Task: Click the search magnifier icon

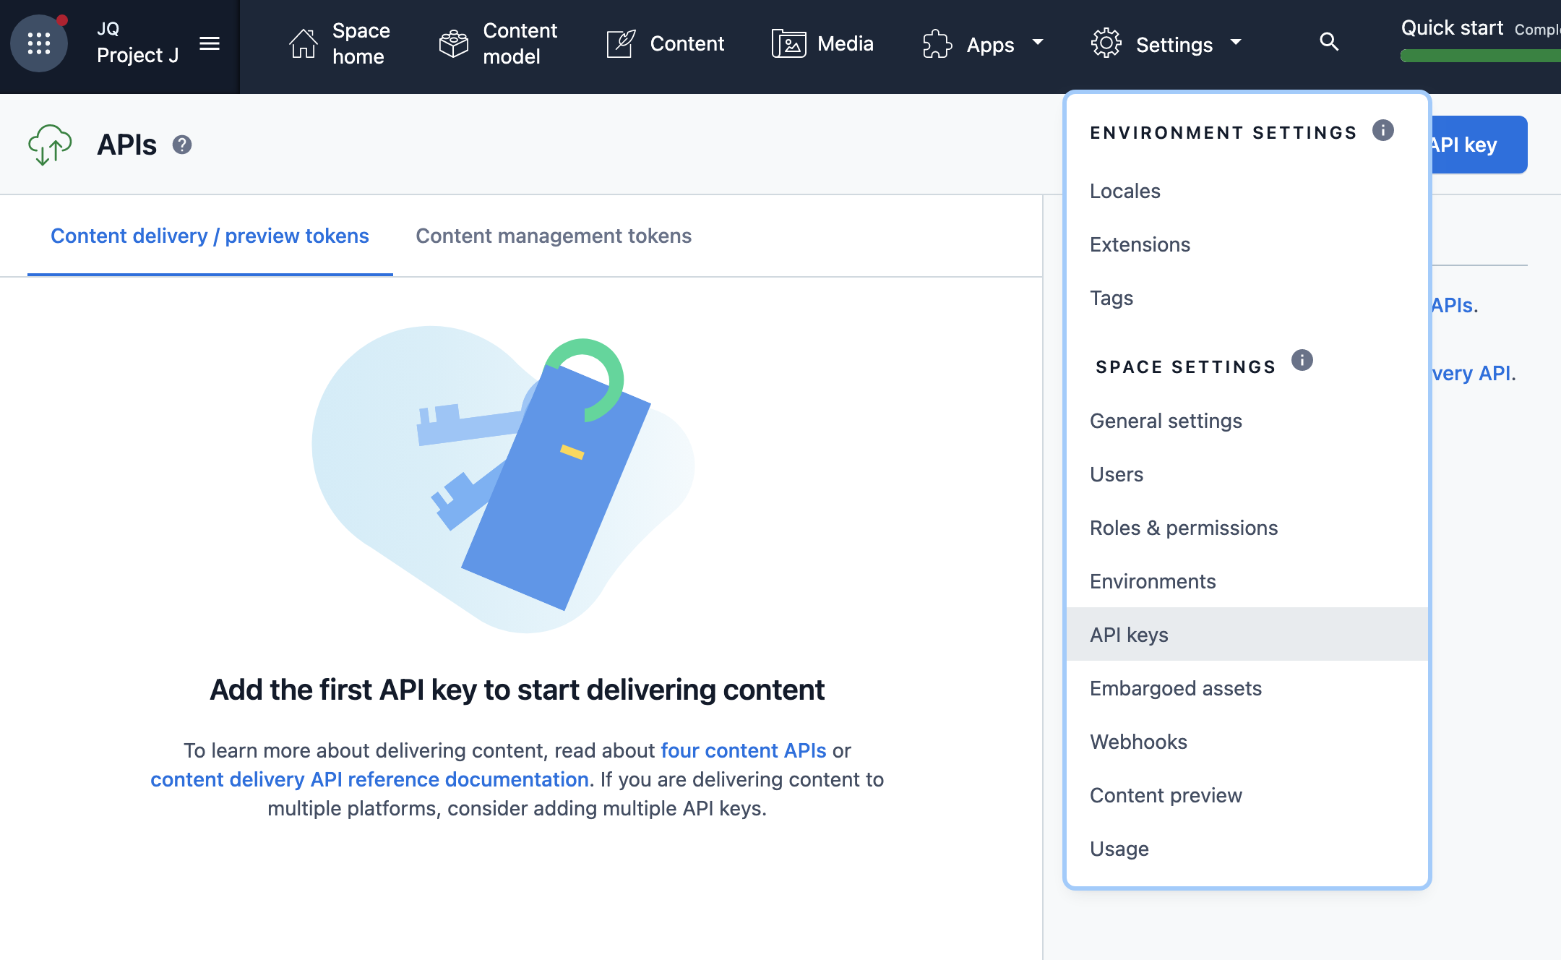Action: [x=1329, y=42]
